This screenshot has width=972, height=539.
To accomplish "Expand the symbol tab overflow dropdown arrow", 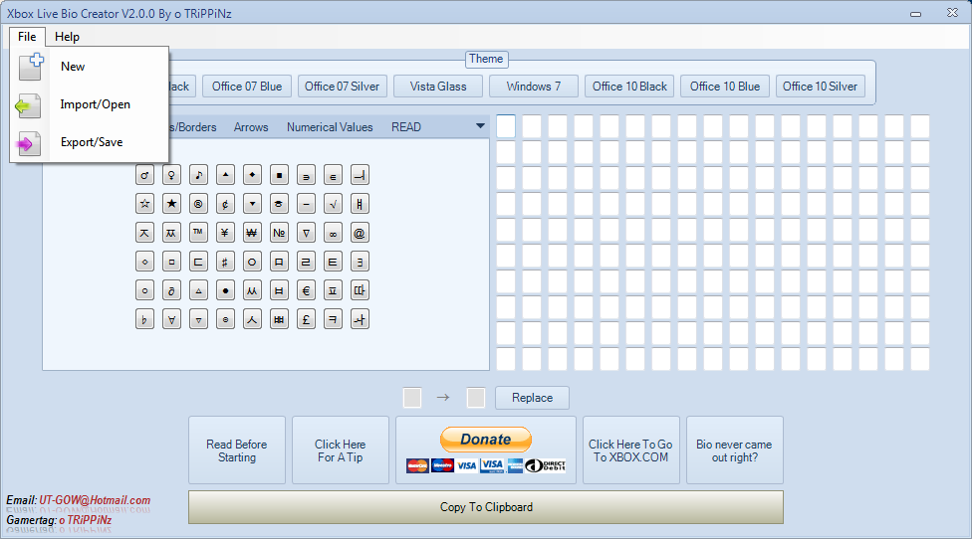I will pos(480,126).
